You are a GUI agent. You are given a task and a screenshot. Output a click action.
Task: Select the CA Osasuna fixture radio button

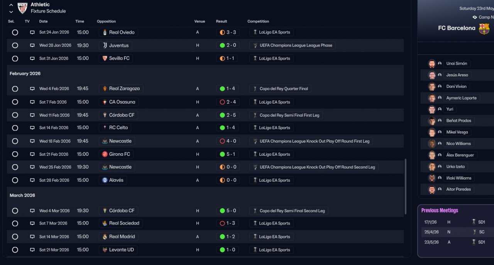click(x=15, y=102)
